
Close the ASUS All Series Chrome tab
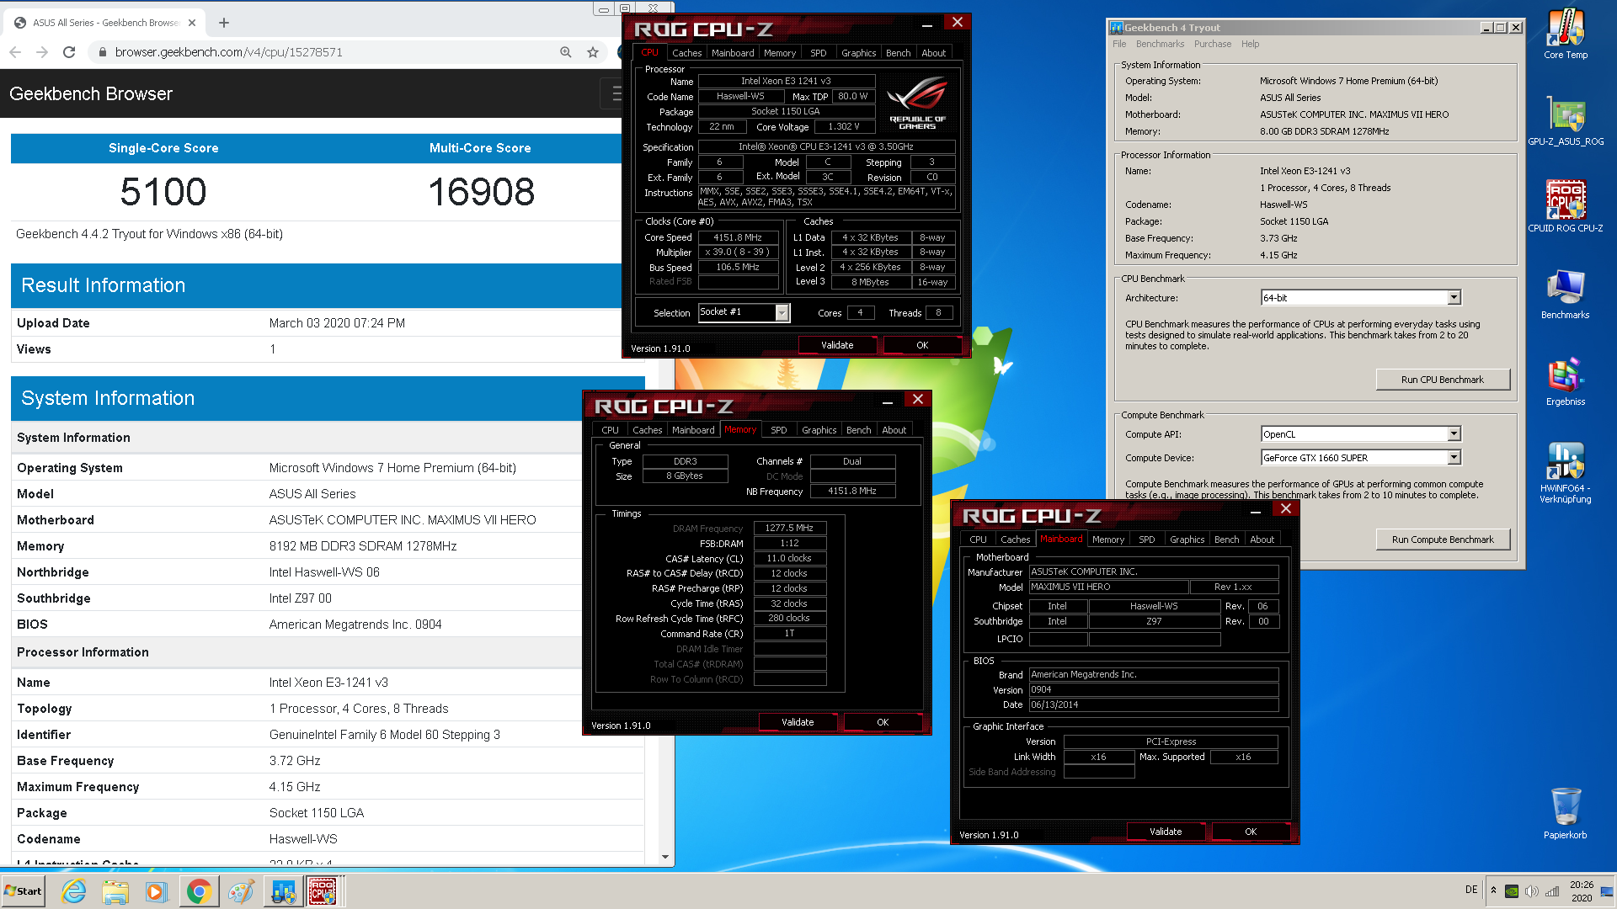[191, 23]
